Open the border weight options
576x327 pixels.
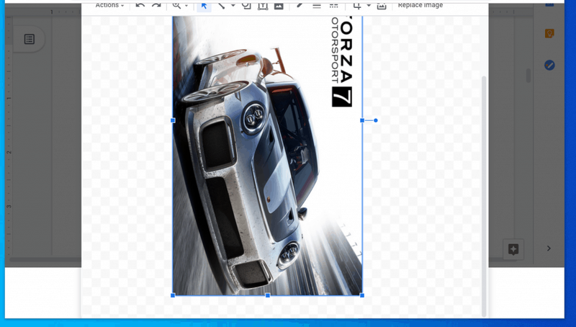(x=317, y=5)
